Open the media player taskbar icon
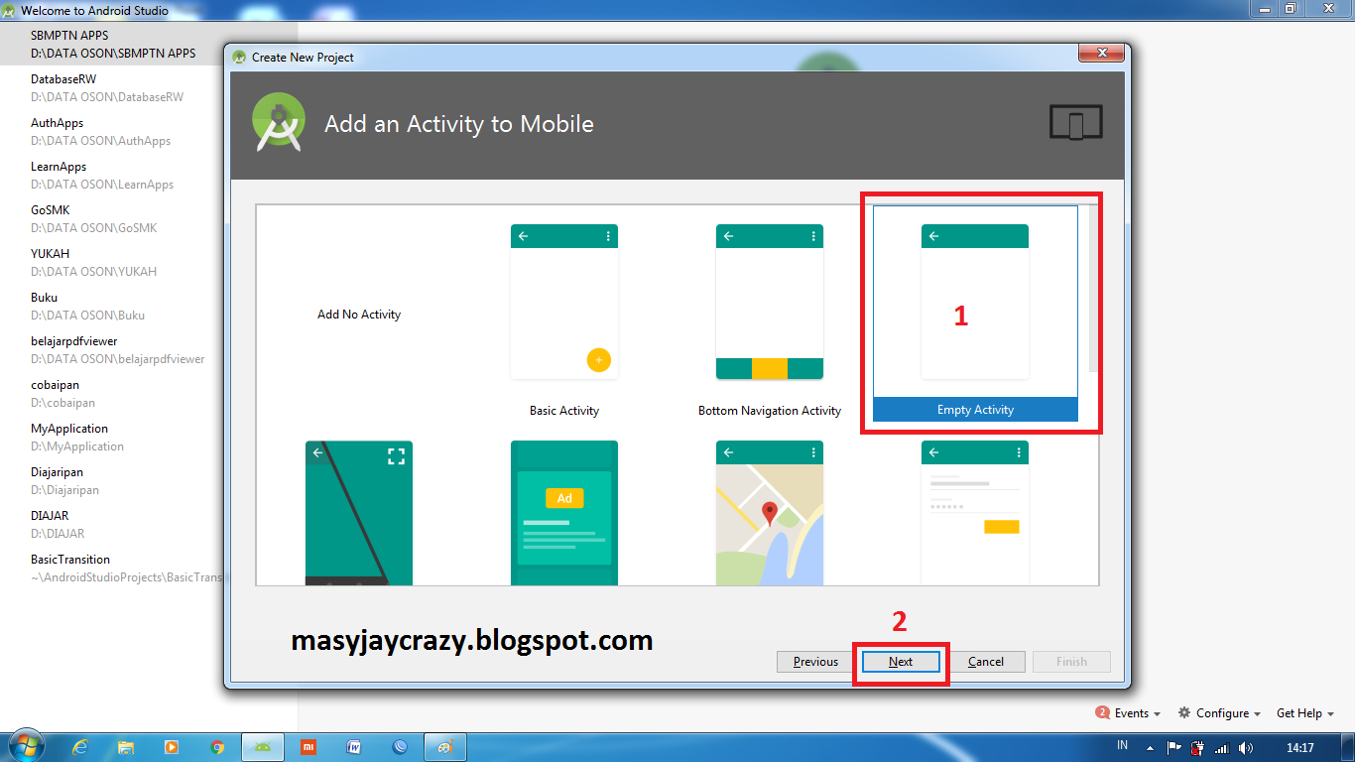1355x762 pixels. [172, 747]
